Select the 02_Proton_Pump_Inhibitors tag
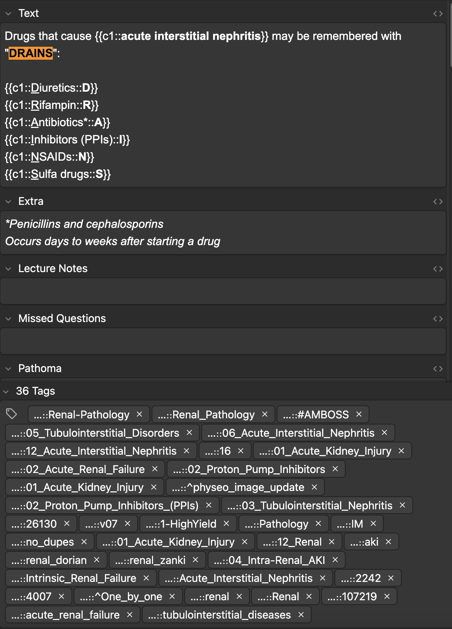 click(249, 469)
